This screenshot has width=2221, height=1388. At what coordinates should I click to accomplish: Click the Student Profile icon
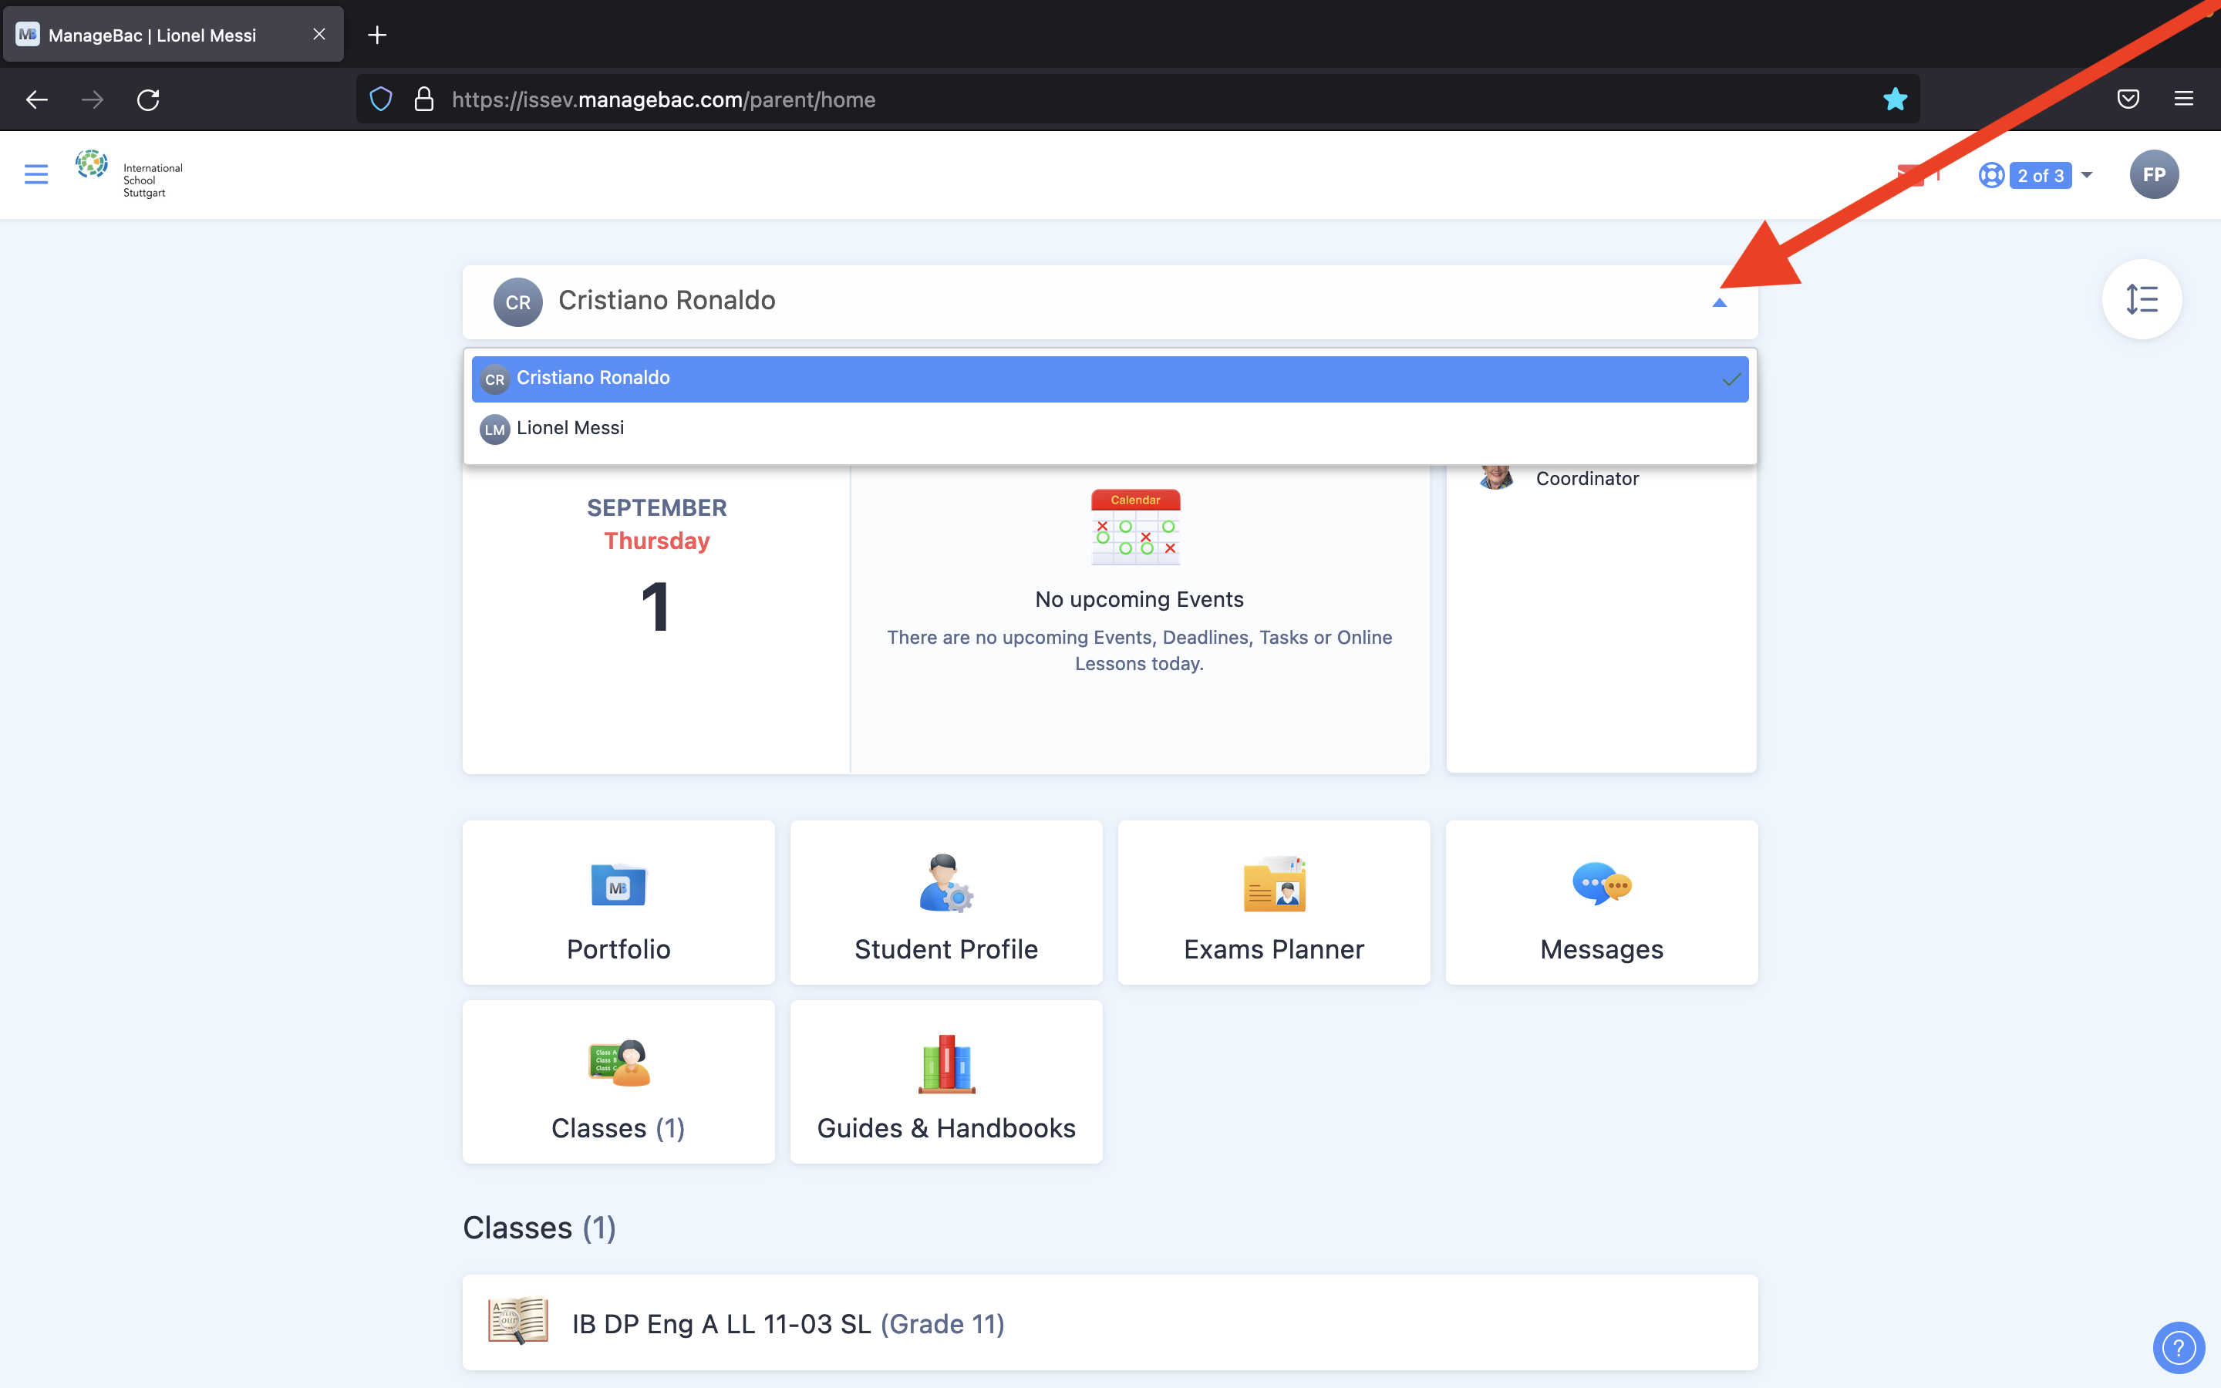(946, 883)
